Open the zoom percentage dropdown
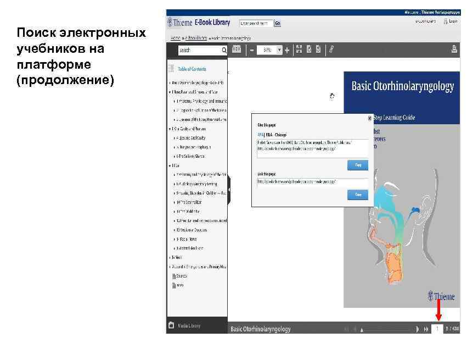 tap(279, 50)
